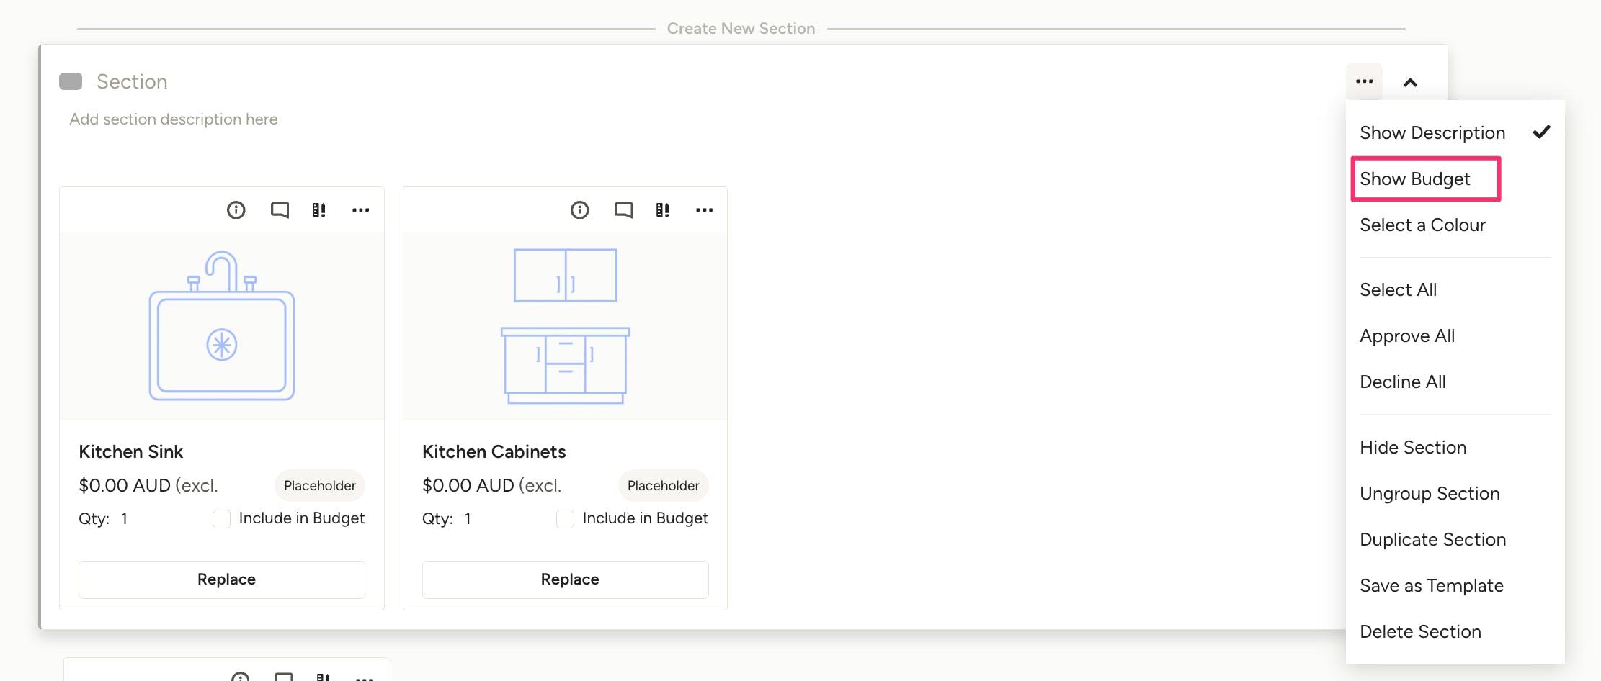Select Show Budget menu option
The width and height of the screenshot is (1601, 681).
point(1415,179)
